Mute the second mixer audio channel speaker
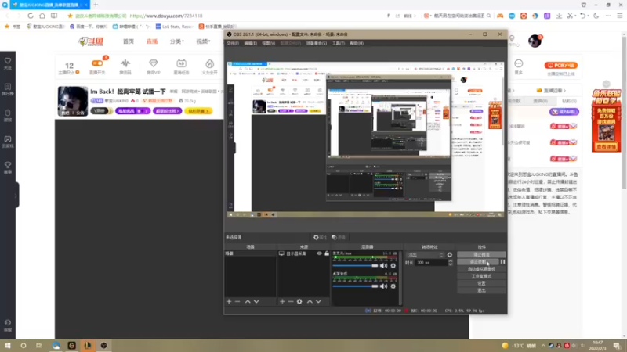Image resolution: width=627 pixels, height=352 pixels. pyautogui.click(x=383, y=286)
